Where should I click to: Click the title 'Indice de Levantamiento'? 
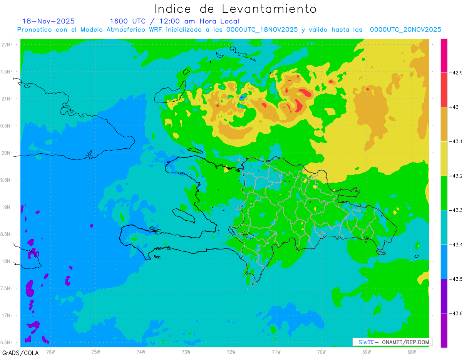[x=235, y=9]
